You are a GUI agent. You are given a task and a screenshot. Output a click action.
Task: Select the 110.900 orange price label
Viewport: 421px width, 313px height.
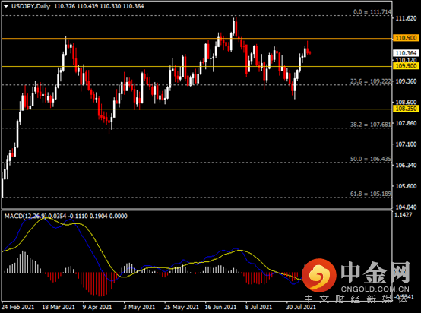406,38
